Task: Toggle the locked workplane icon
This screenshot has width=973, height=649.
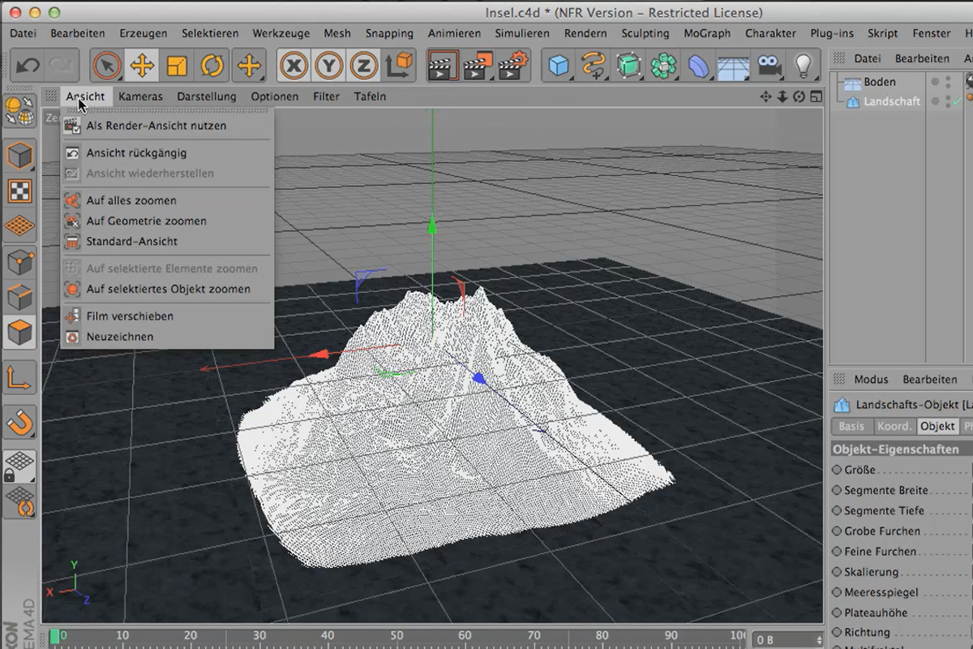Action: coord(19,466)
